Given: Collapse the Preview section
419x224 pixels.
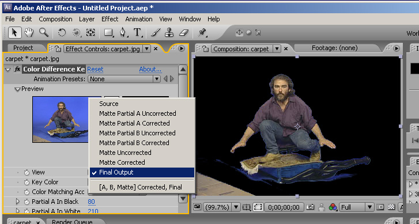Looking at the screenshot, I should click(x=18, y=89).
